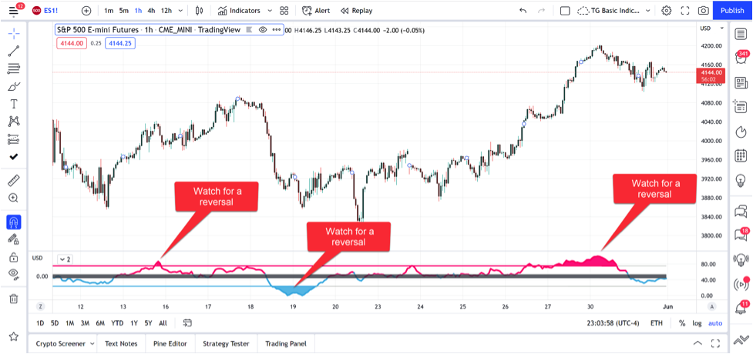Open chart settings gear icon
The width and height of the screenshot is (753, 354).
pos(666,11)
